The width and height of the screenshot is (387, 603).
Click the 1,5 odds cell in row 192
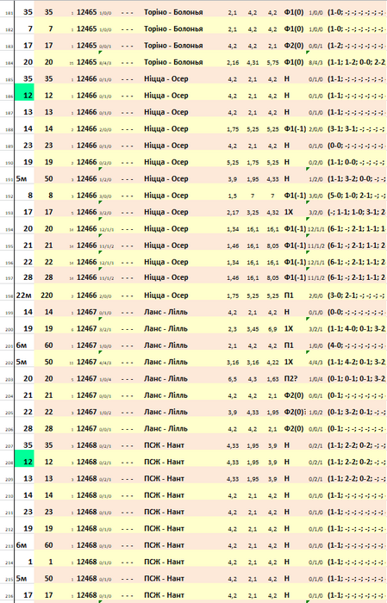coord(233,196)
